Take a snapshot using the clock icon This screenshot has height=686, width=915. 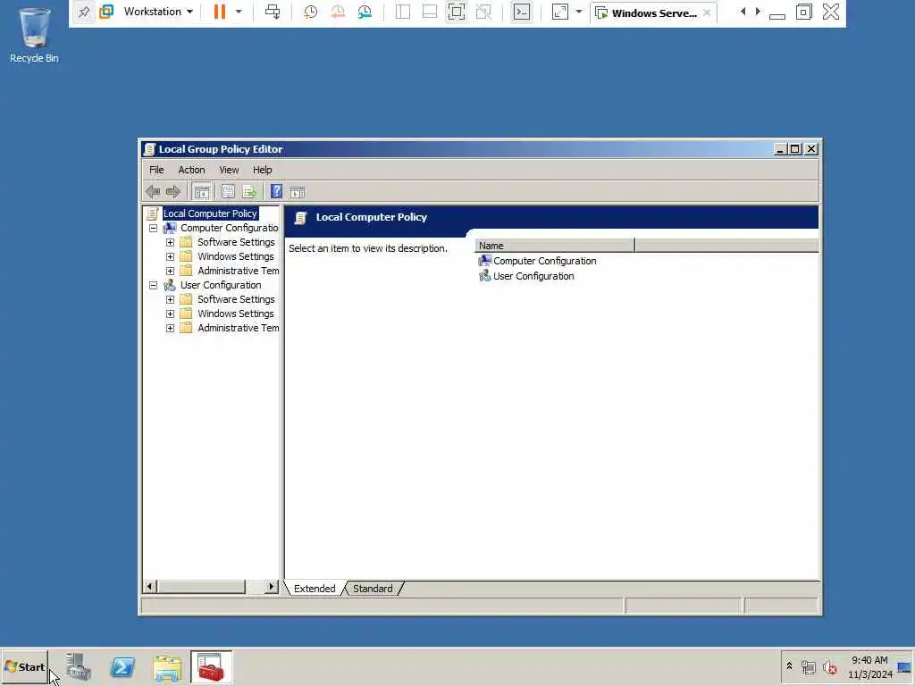tap(310, 12)
